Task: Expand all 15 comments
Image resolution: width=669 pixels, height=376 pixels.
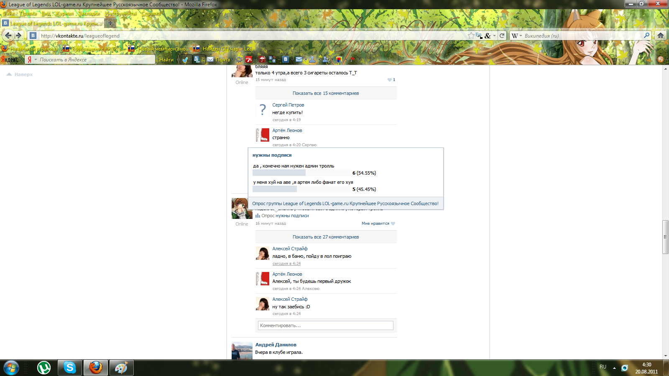Action: pos(326,93)
